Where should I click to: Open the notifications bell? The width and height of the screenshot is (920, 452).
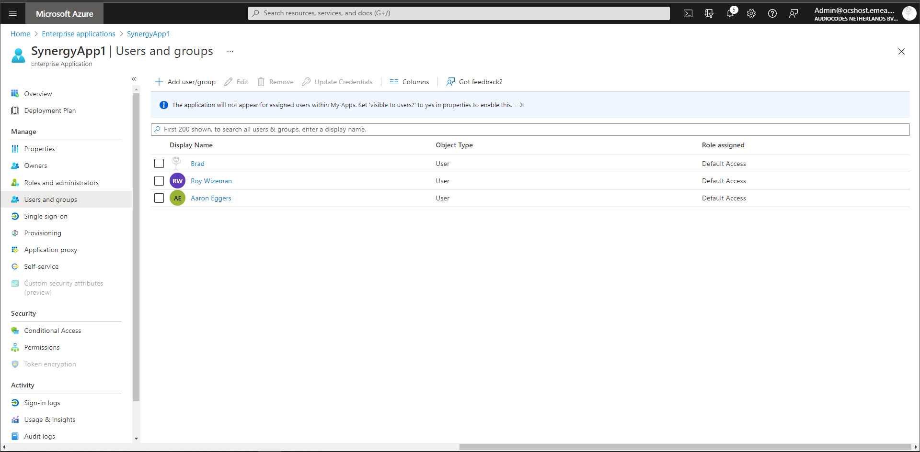pos(730,13)
